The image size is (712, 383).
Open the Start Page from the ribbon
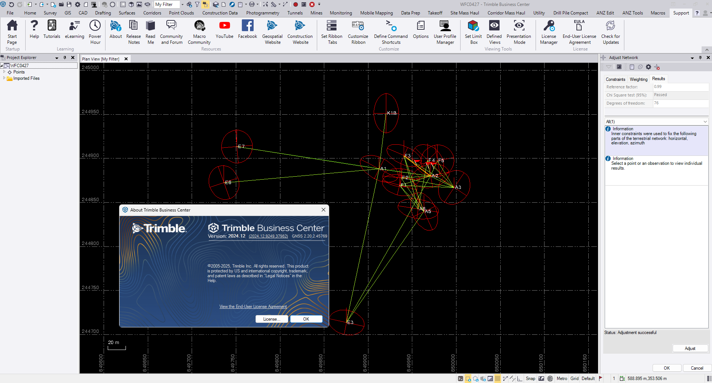point(12,32)
